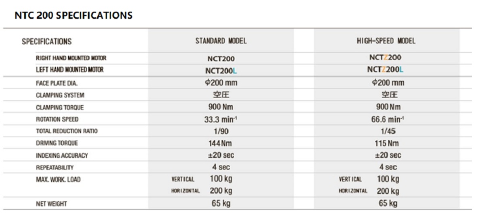484x219 pixels.
Task: Click the 1/45 reduction ratio value
Action: (386, 131)
